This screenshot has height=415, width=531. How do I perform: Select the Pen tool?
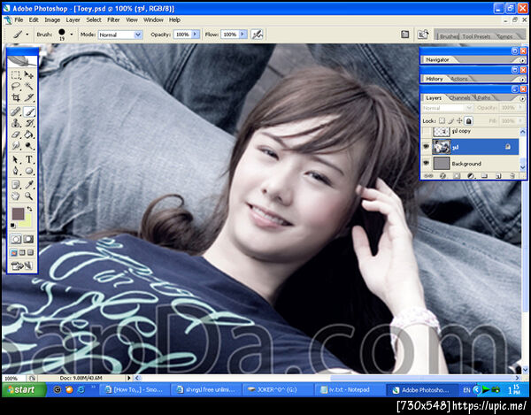[16, 171]
